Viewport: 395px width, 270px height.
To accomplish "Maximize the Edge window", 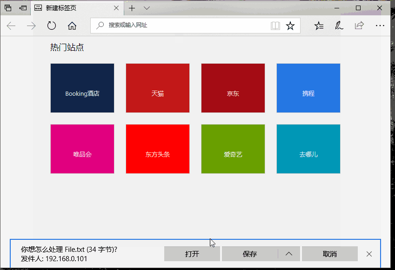I will (358, 8).
